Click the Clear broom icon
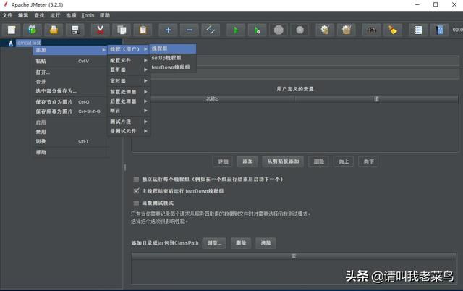This screenshot has height=291, width=463. pyautogui.click(x=325, y=30)
